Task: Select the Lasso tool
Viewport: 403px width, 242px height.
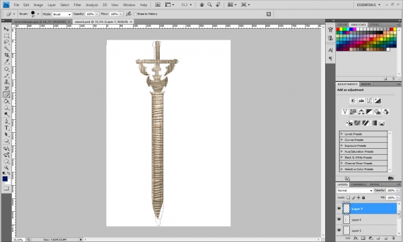Action: coord(7,42)
